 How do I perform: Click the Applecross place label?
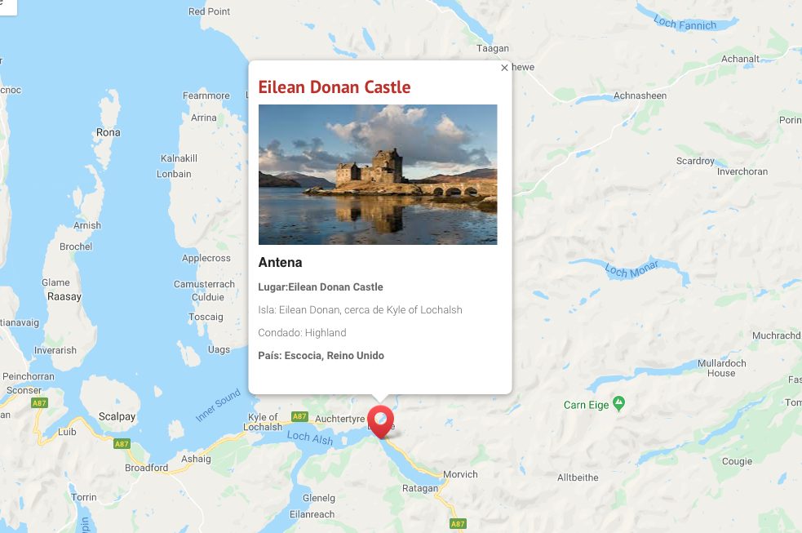coord(206,258)
